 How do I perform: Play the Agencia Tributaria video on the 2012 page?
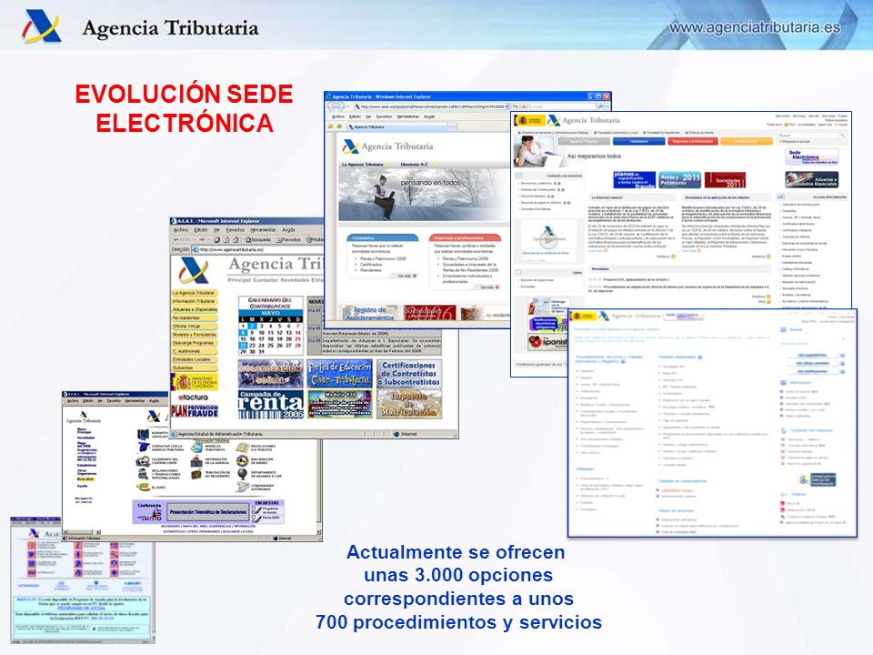[548, 240]
